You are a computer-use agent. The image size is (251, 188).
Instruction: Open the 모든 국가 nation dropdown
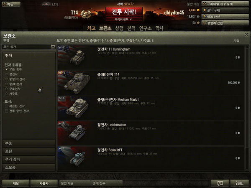[x=28, y=47]
